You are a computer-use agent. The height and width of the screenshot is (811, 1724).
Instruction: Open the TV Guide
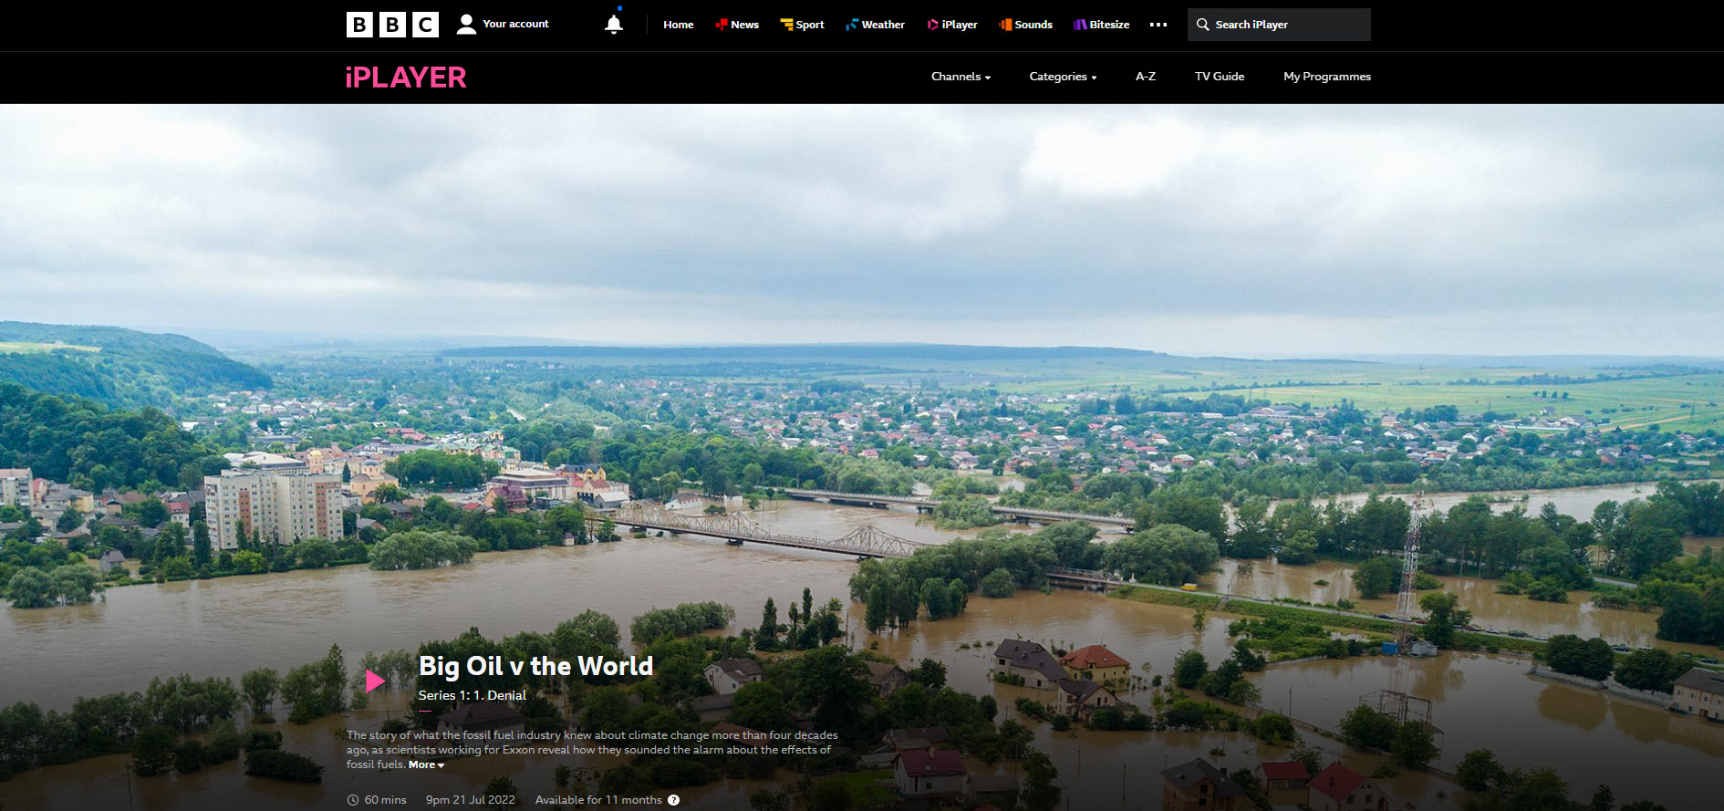1220,77
